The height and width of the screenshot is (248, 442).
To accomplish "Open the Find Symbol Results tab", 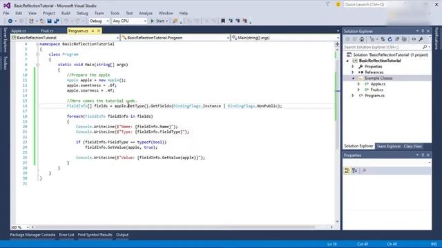I will 95,235.
